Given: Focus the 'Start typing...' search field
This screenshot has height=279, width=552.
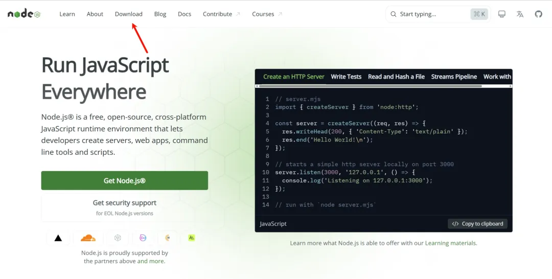Looking at the screenshot, I should 438,14.
